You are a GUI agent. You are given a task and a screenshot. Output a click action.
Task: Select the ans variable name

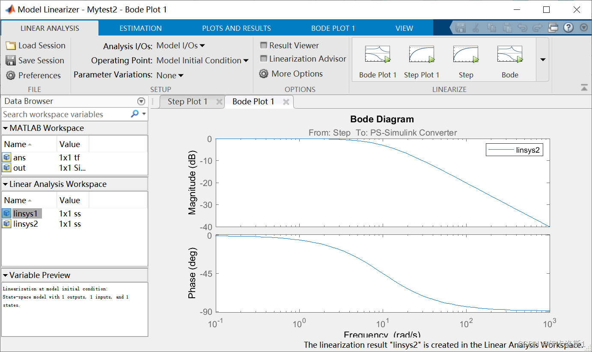(x=20, y=157)
